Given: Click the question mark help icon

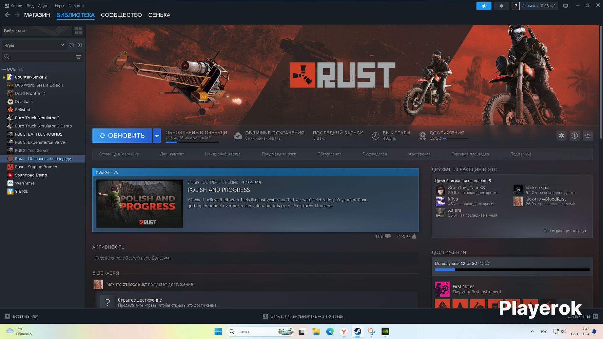Looking at the screenshot, I should (x=516, y=6).
